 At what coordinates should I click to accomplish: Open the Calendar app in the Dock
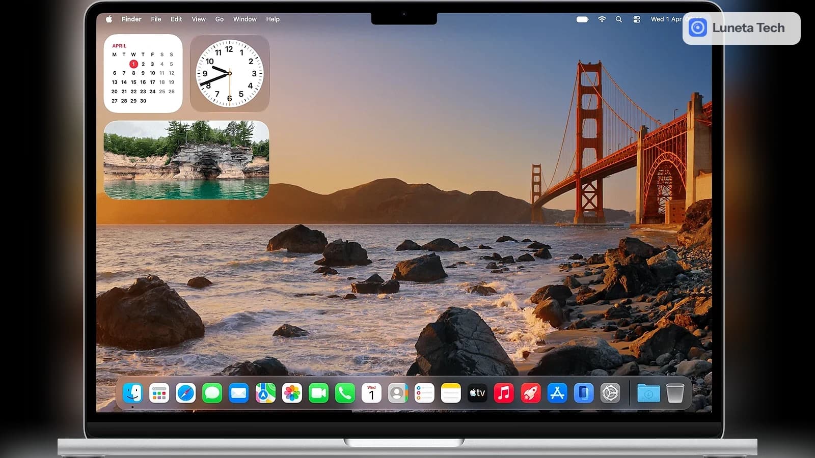[x=371, y=393]
